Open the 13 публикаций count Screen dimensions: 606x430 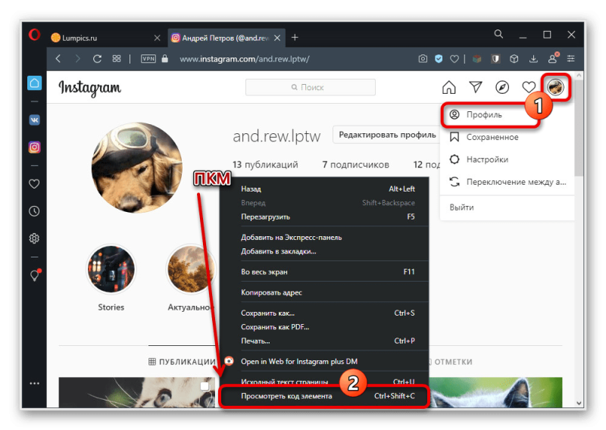point(265,165)
